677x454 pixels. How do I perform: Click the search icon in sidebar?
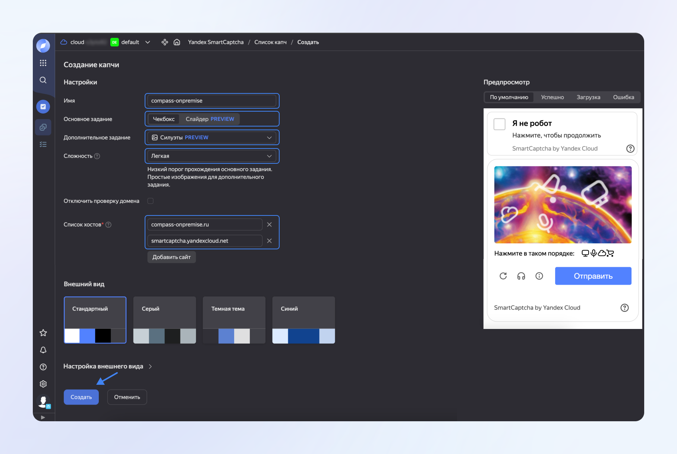coord(43,80)
